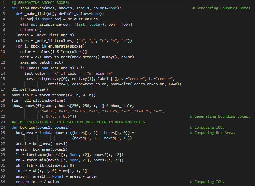
Task: Click line number 17 in the gutter
Action: click(x=3, y=90)
